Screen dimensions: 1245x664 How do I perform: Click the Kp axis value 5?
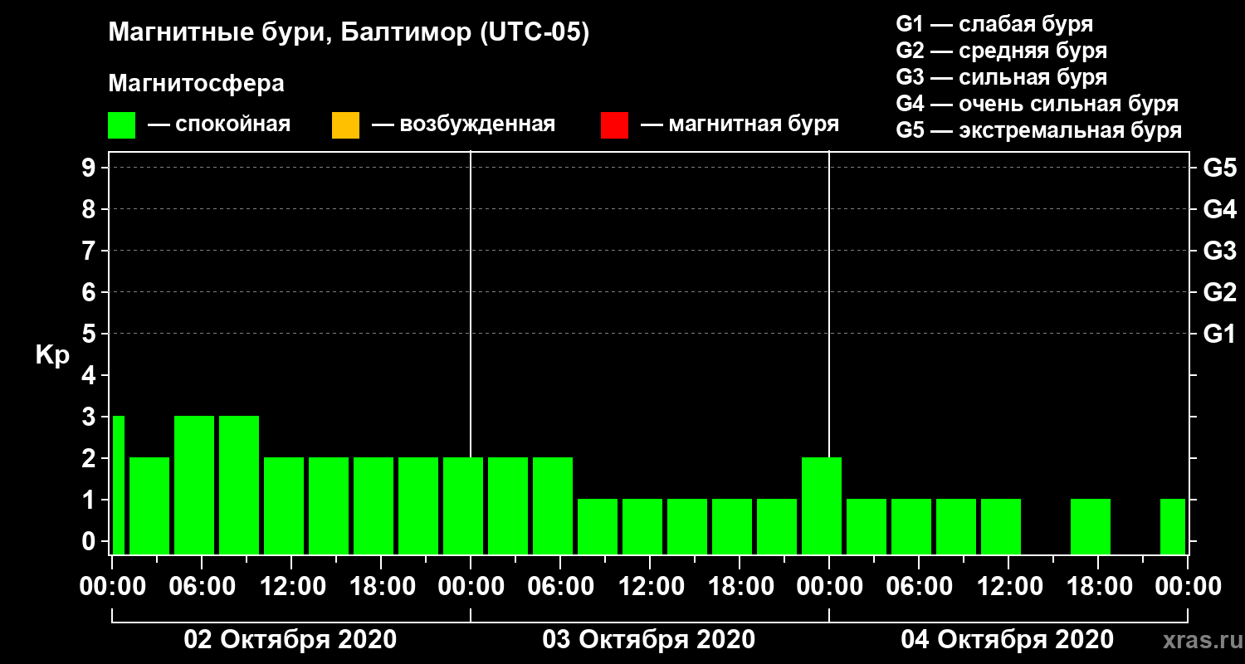[90, 334]
